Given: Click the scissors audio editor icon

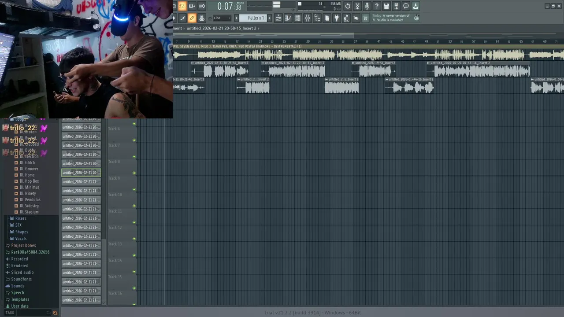Looking at the screenshot, I should tap(357, 6).
